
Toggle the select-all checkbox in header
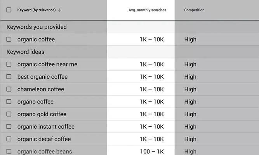9,10
